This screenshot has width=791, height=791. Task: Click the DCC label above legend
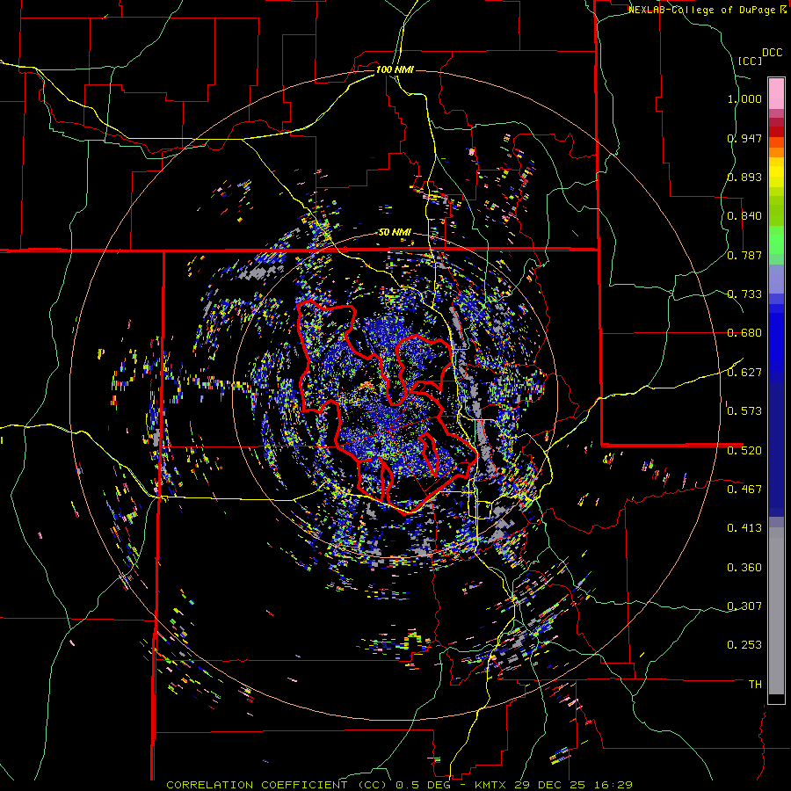(772, 53)
